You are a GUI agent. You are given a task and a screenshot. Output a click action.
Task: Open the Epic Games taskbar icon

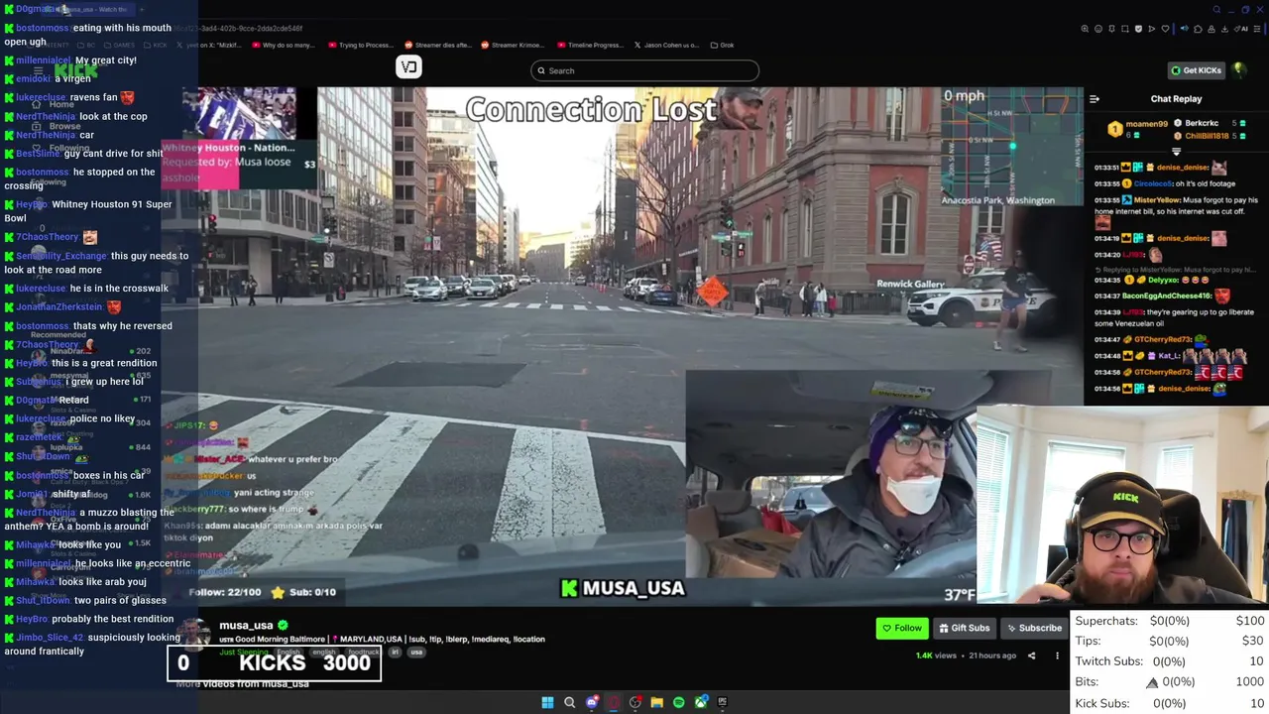click(x=723, y=702)
